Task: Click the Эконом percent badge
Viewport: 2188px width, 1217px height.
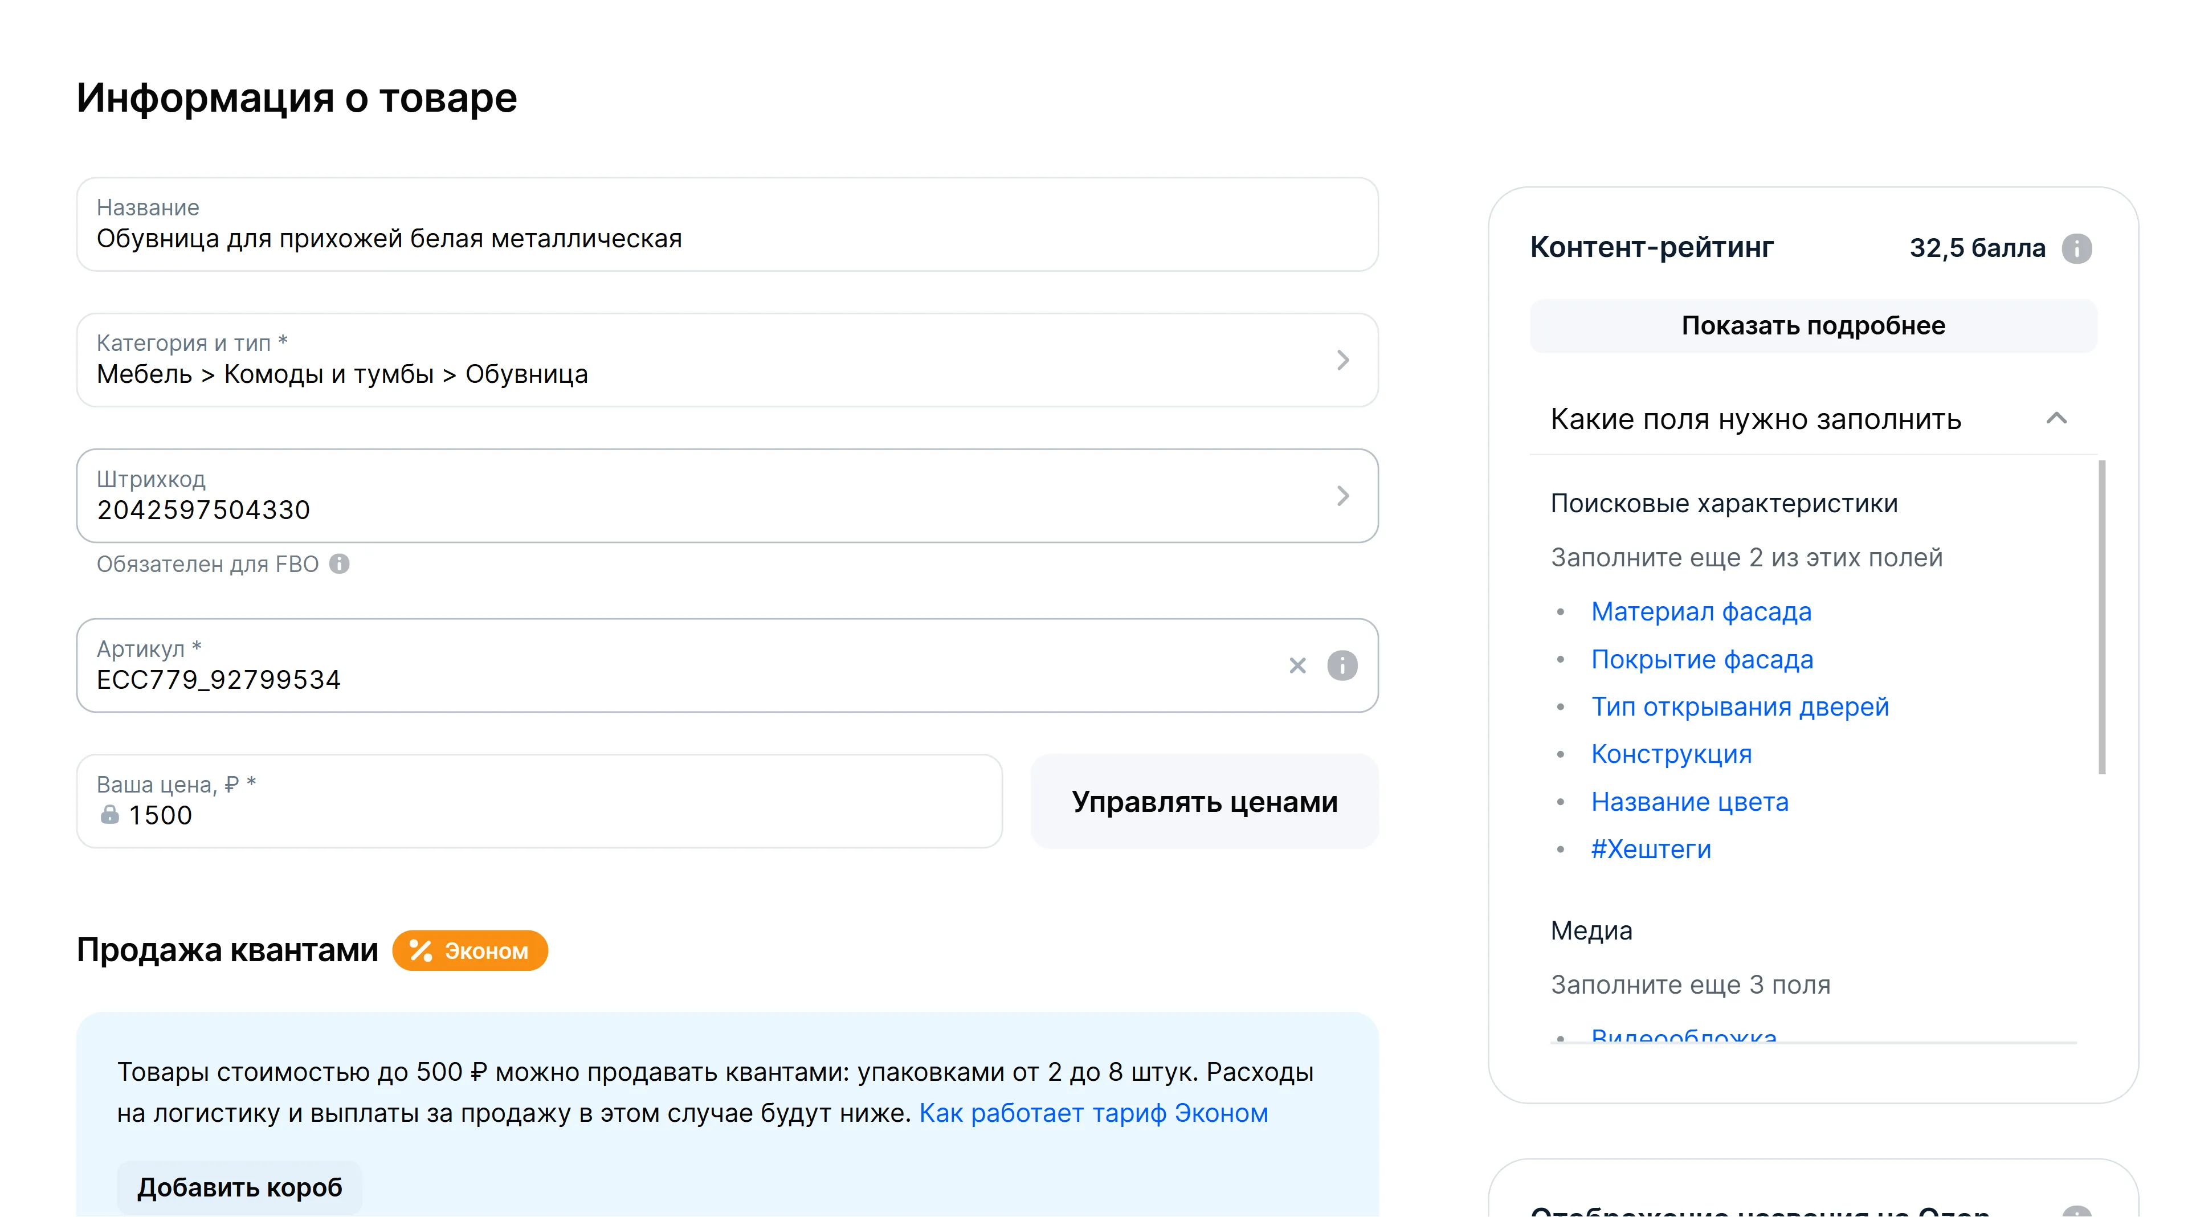Action: [x=470, y=950]
